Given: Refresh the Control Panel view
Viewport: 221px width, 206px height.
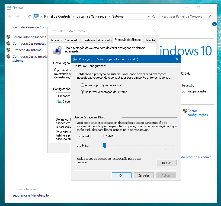Looking at the screenshot, I should (x=154, y=17).
